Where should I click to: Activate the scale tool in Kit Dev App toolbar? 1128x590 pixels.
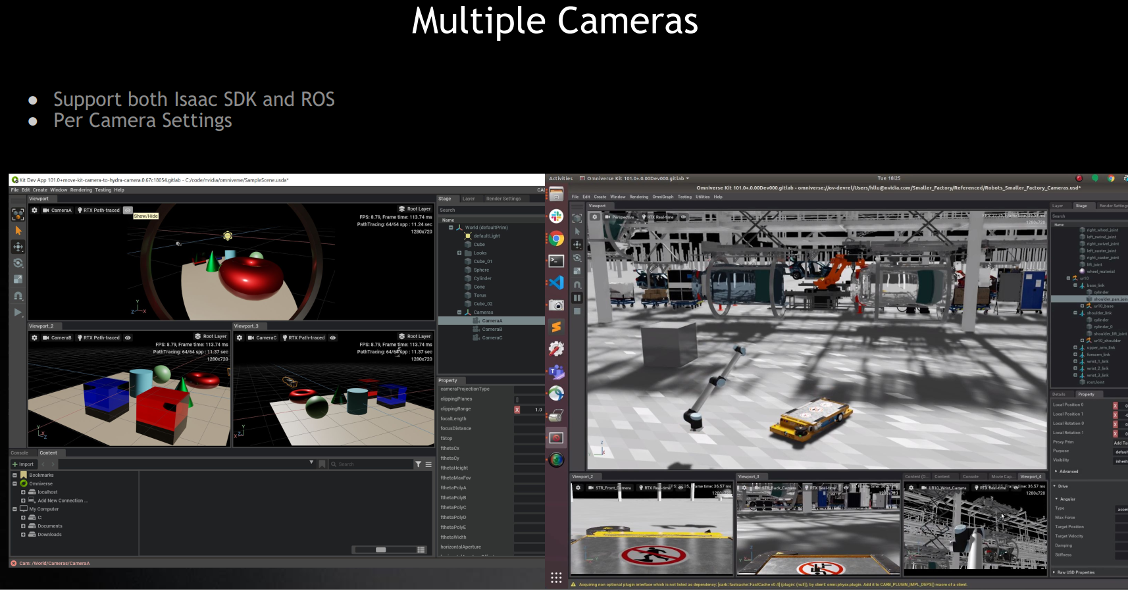[x=18, y=280]
